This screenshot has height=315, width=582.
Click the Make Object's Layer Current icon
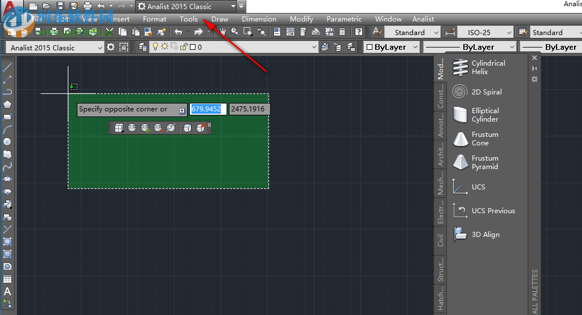tap(325, 47)
